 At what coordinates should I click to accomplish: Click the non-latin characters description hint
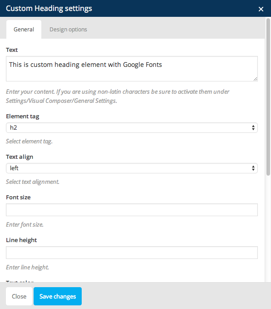click(118, 96)
